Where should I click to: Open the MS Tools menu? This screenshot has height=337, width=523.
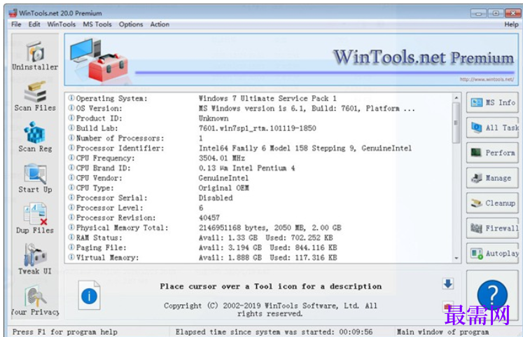coord(97,25)
